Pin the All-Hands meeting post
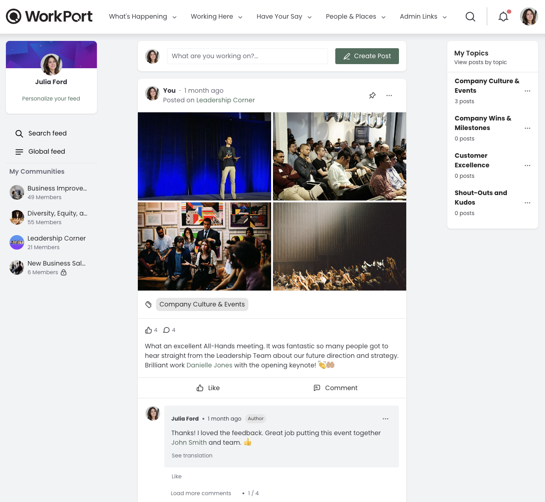The width and height of the screenshot is (545, 502). (372, 95)
